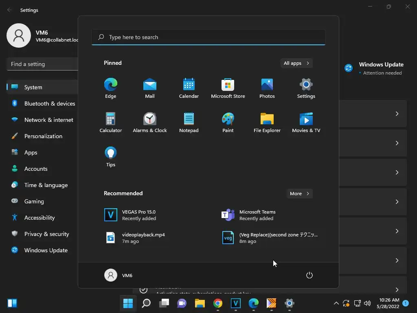Open Alarms & Clock app
Viewport: 417px width, 313px height.
(150, 122)
